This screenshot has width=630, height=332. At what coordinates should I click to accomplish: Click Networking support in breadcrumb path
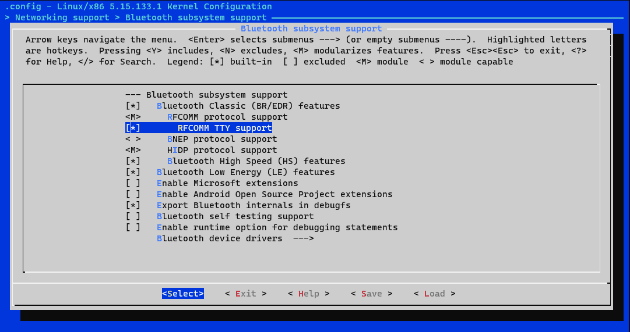pos(62,17)
